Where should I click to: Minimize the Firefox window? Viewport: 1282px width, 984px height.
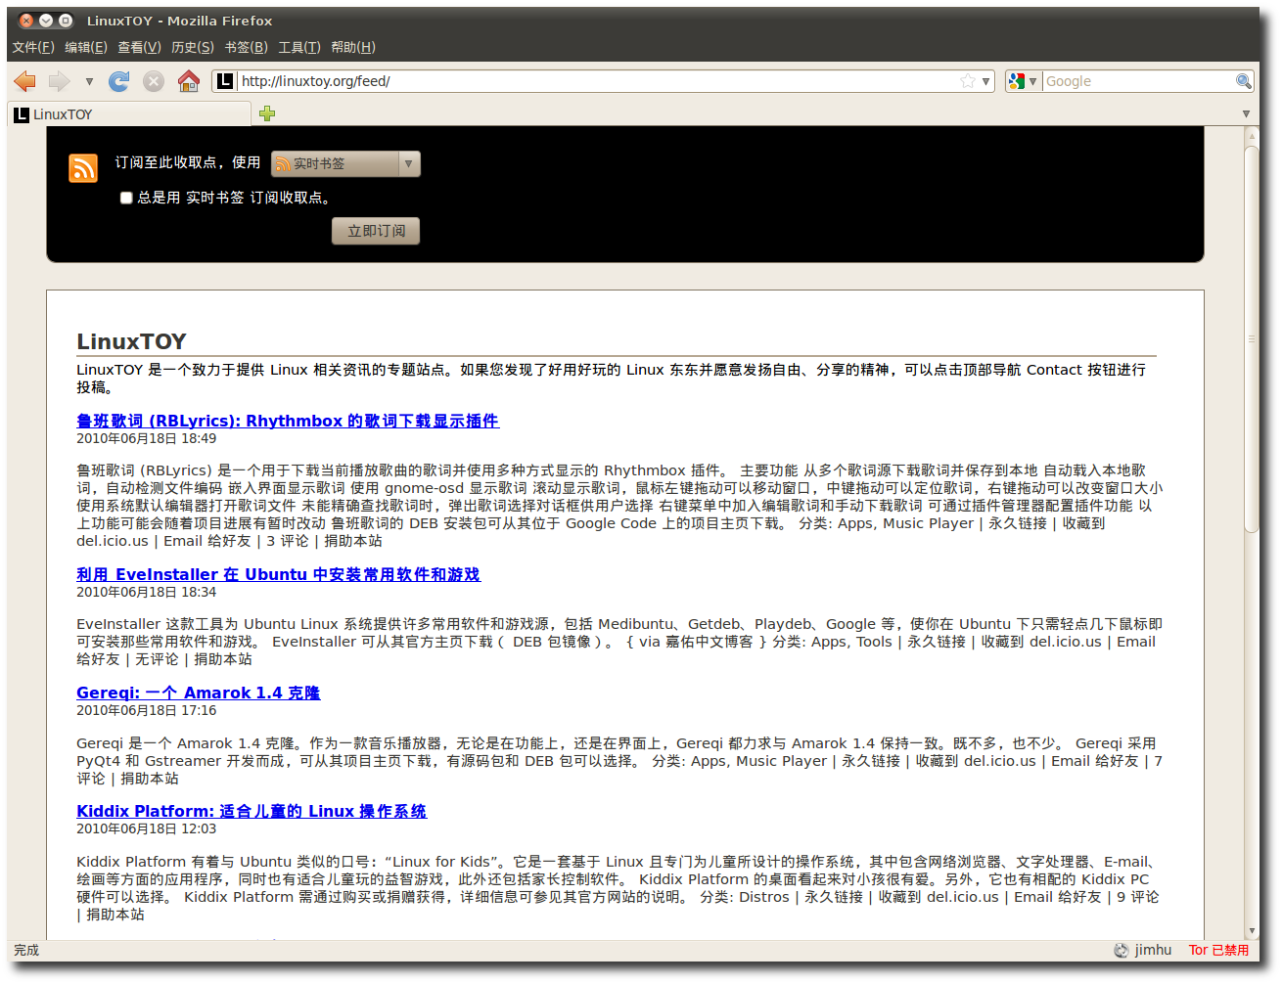click(46, 21)
